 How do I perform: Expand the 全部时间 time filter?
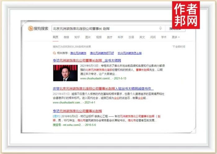pos(179,47)
